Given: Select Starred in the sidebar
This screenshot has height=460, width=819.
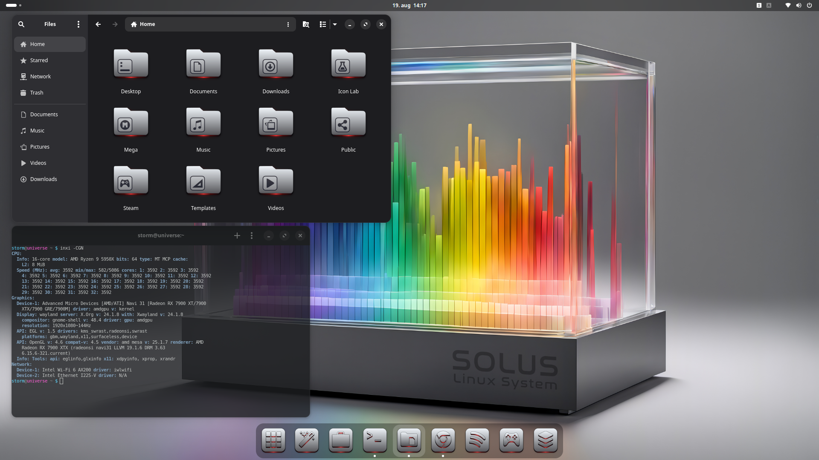Looking at the screenshot, I should 50,60.
